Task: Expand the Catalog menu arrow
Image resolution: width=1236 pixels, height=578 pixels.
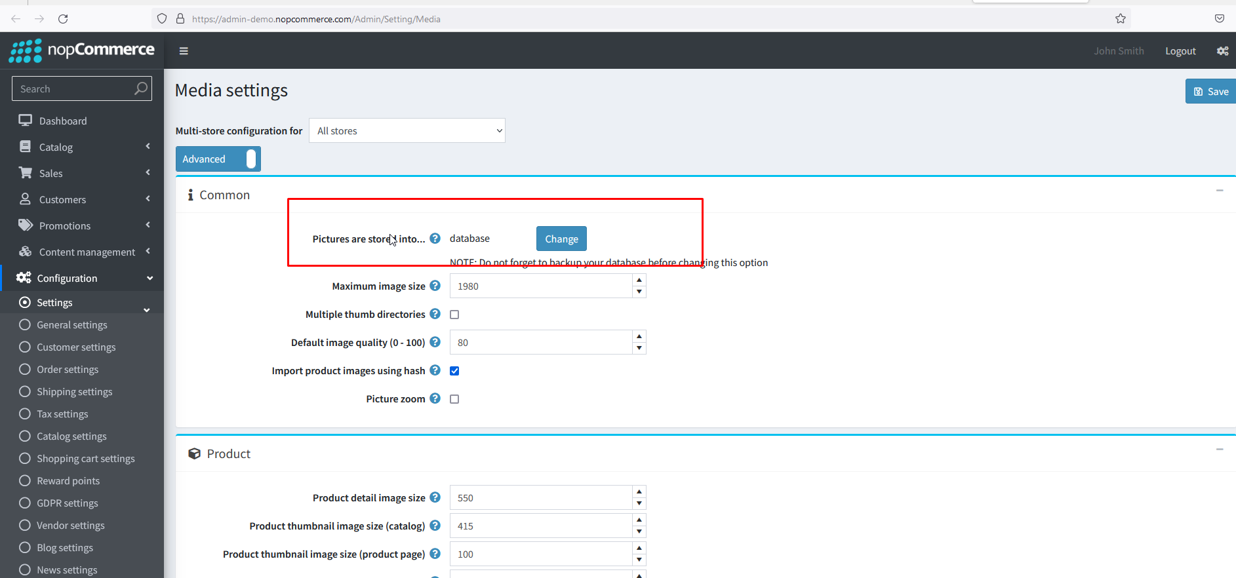Action: click(x=148, y=146)
